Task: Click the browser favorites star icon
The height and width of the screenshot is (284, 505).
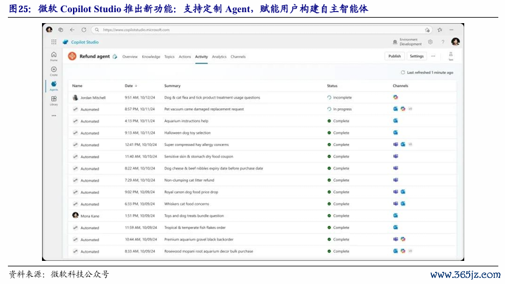Action: [x=440, y=30]
